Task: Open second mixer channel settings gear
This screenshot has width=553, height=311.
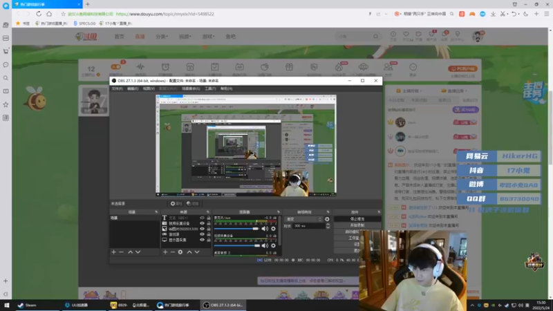Action: (273, 245)
